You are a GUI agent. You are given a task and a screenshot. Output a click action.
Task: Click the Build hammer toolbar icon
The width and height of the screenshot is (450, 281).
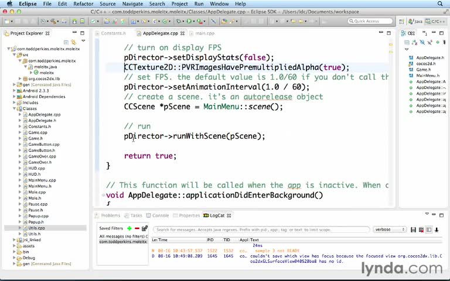pyautogui.click(x=53, y=21)
